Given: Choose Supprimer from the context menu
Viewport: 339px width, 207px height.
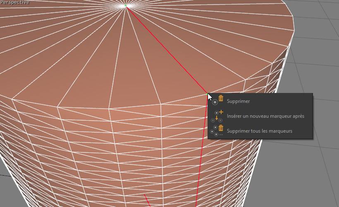Looking at the screenshot, I should pos(239,101).
